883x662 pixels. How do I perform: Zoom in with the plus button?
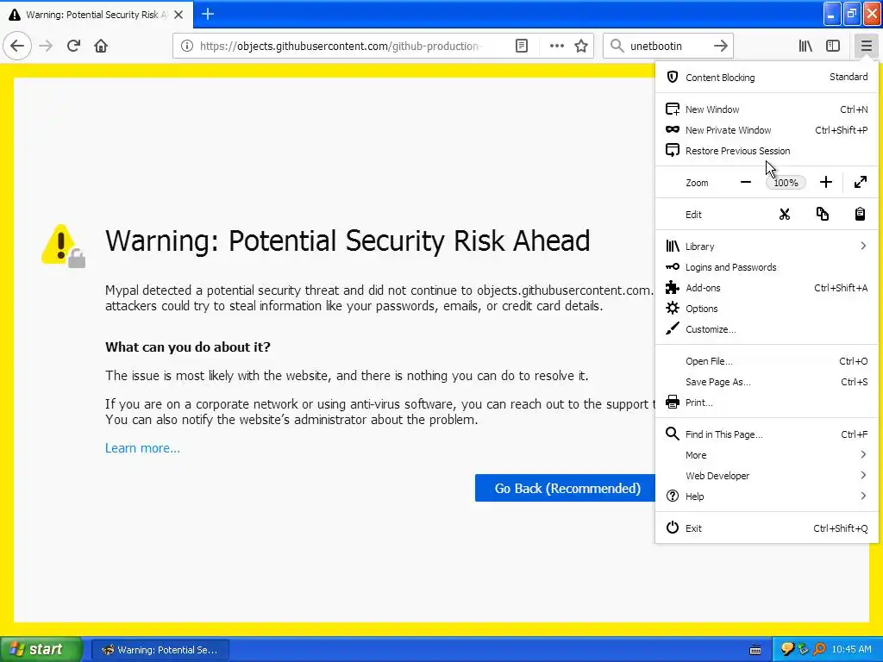pyautogui.click(x=825, y=182)
